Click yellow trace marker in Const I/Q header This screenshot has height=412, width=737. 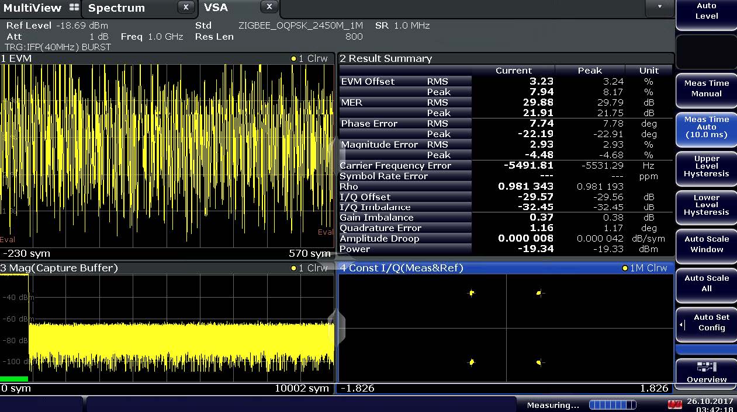pyautogui.click(x=625, y=268)
